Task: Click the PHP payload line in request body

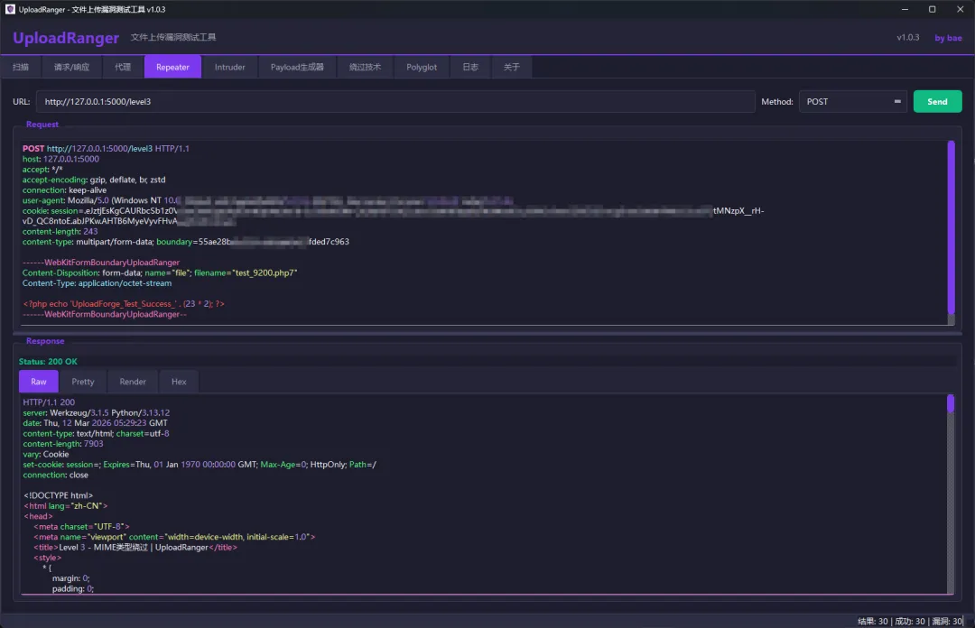Action: (124, 304)
